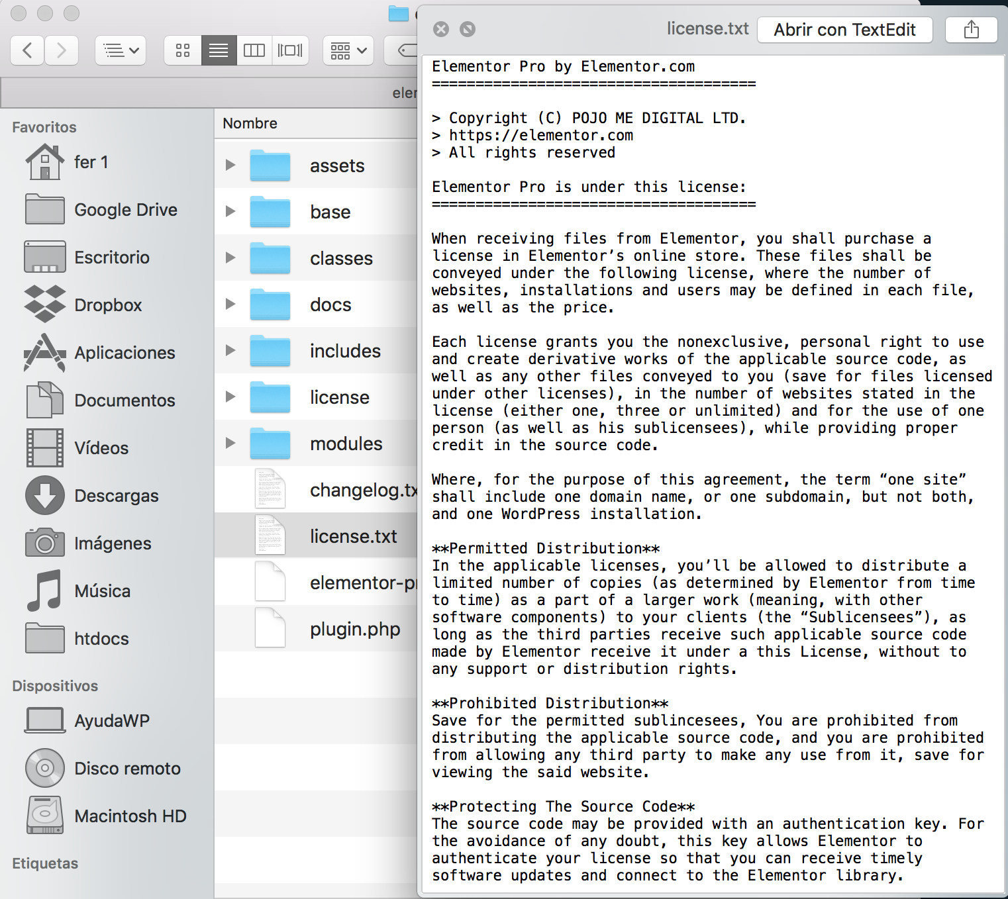
Task: Click the share icon in preview
Action: 971,30
